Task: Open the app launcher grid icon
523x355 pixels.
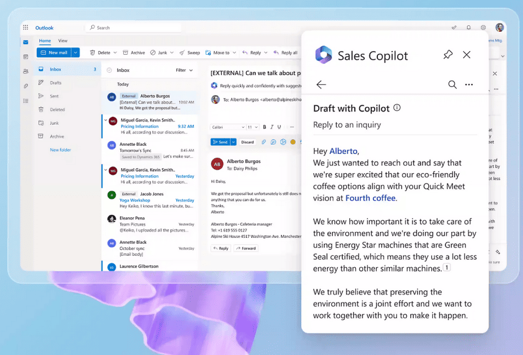Action: [x=26, y=28]
